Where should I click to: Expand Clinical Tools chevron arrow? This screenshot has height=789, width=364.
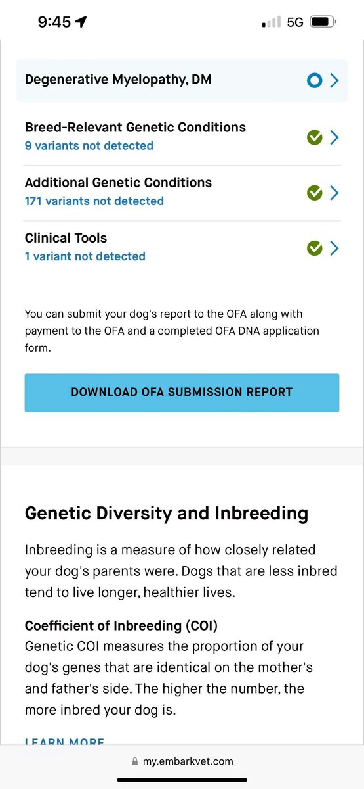point(334,248)
